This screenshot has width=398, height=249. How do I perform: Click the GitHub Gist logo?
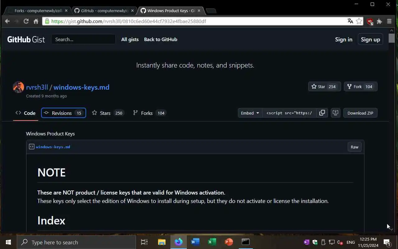(x=26, y=40)
